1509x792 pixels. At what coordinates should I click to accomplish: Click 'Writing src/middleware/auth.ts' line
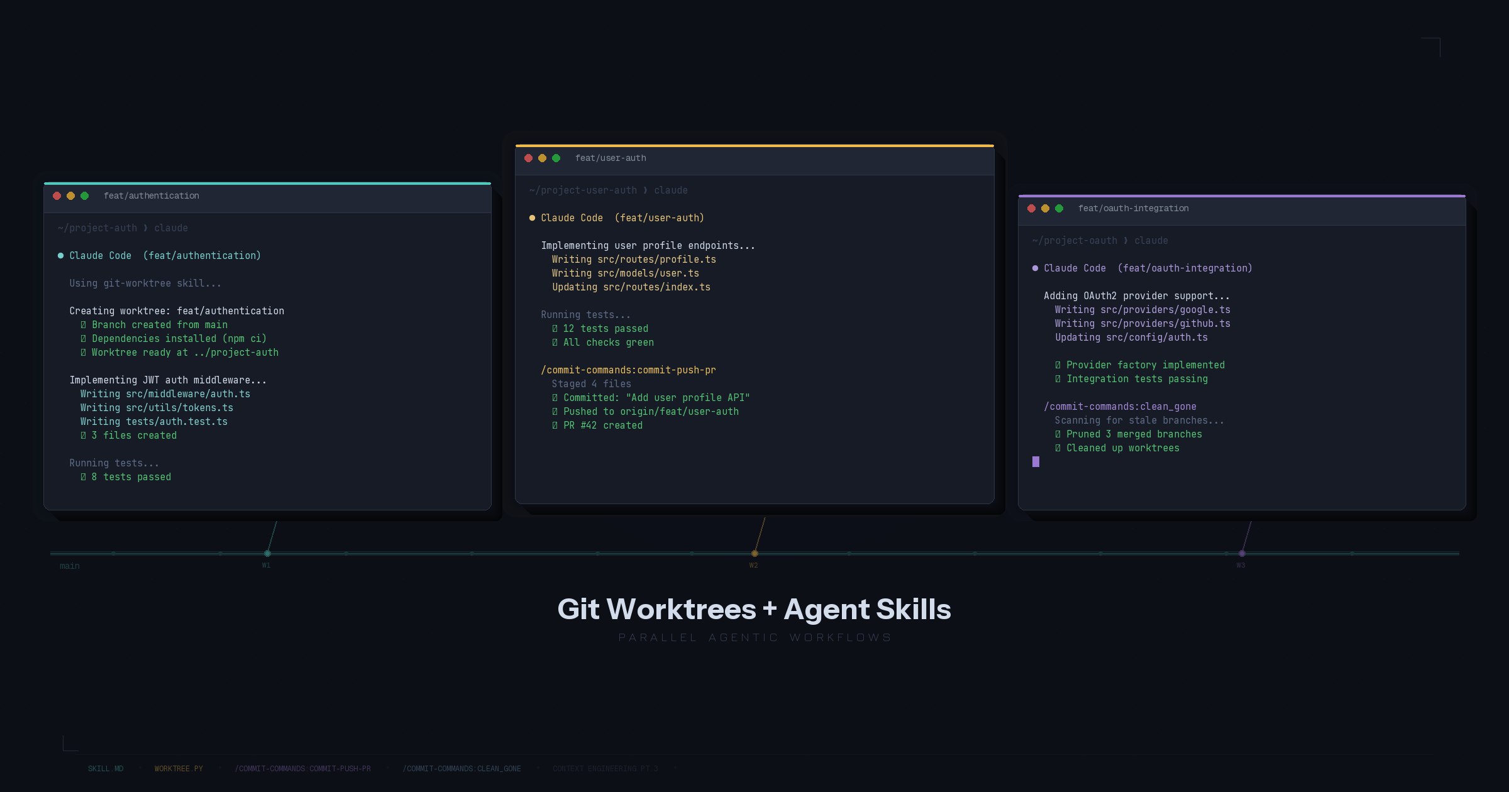[x=165, y=394]
